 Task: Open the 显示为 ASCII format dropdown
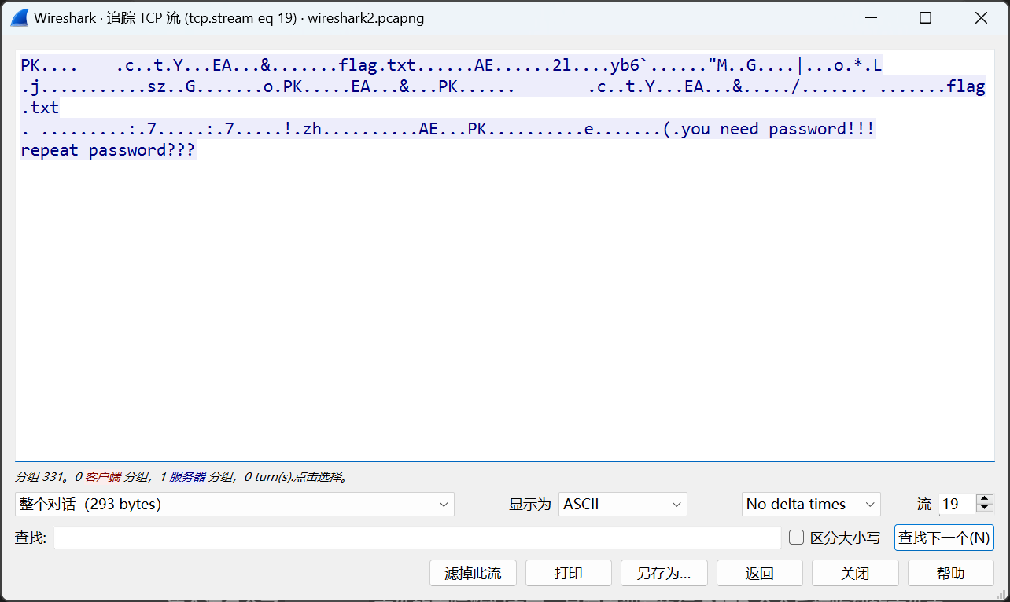pos(622,504)
